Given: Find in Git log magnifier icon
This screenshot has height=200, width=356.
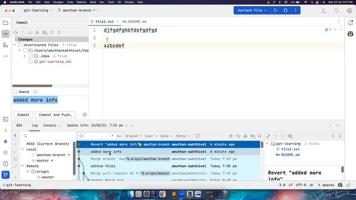Looking at the screenshot, I should coord(260,136).
